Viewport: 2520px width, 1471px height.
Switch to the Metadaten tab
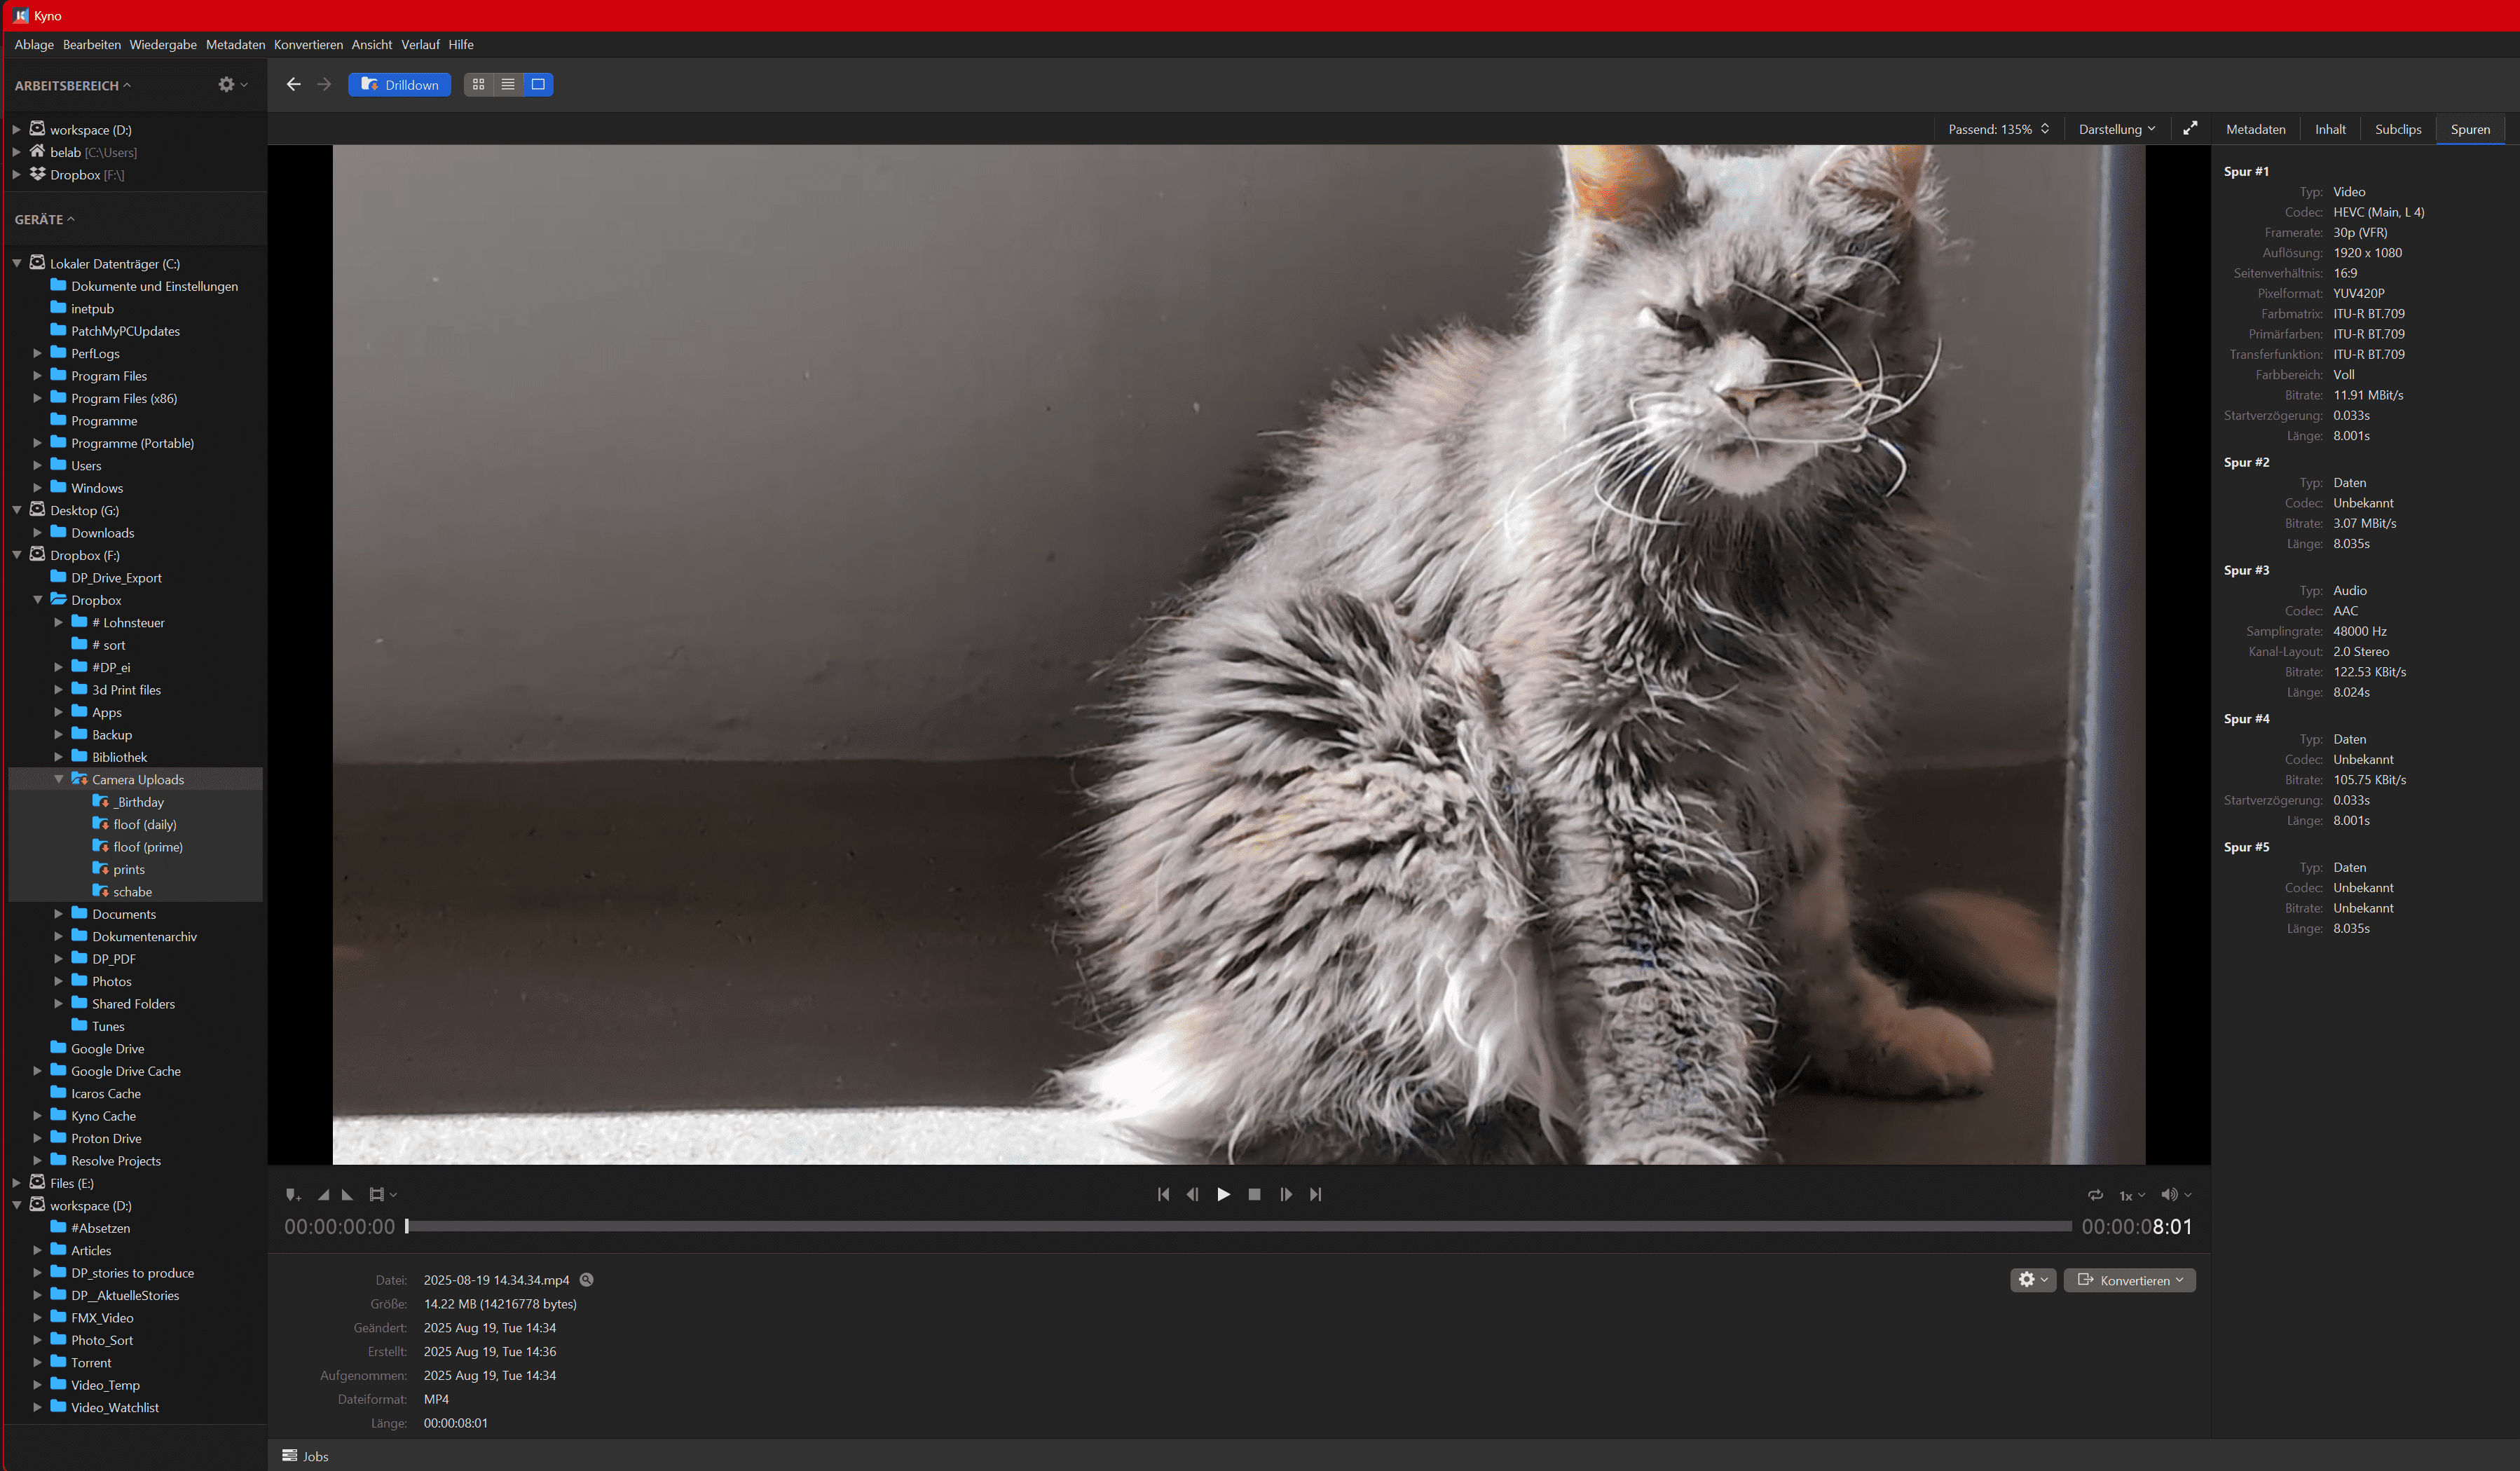point(2255,129)
